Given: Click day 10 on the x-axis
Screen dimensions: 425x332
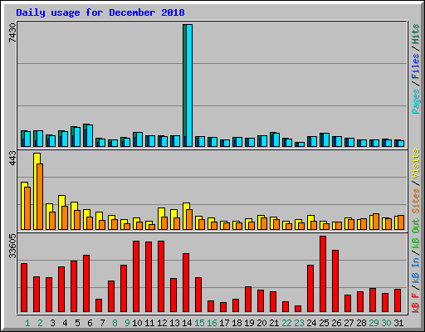Looking at the screenshot, I should pyautogui.click(x=137, y=323).
